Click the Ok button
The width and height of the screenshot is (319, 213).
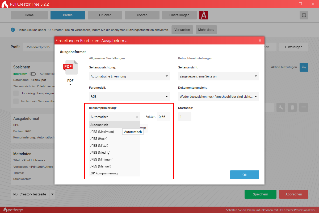tap(245, 175)
